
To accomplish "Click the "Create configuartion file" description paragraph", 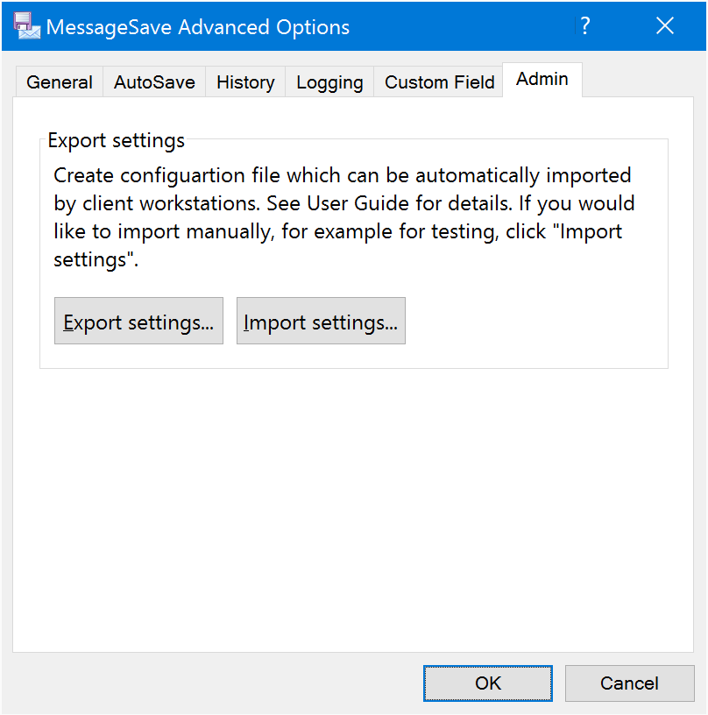I will pyautogui.click(x=344, y=217).
